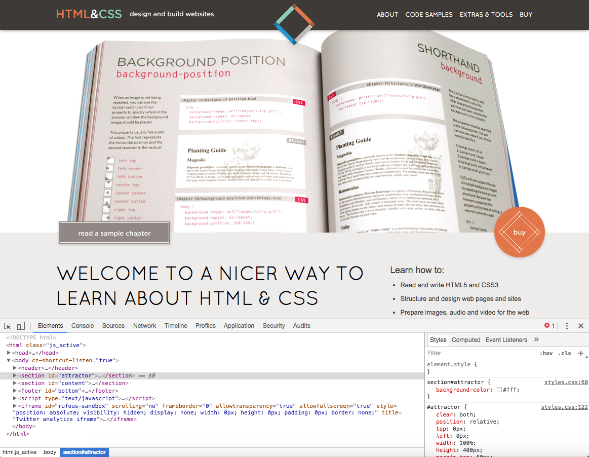The height and width of the screenshot is (457, 589).
Task: Open the Timeline tab
Action: 176,326
